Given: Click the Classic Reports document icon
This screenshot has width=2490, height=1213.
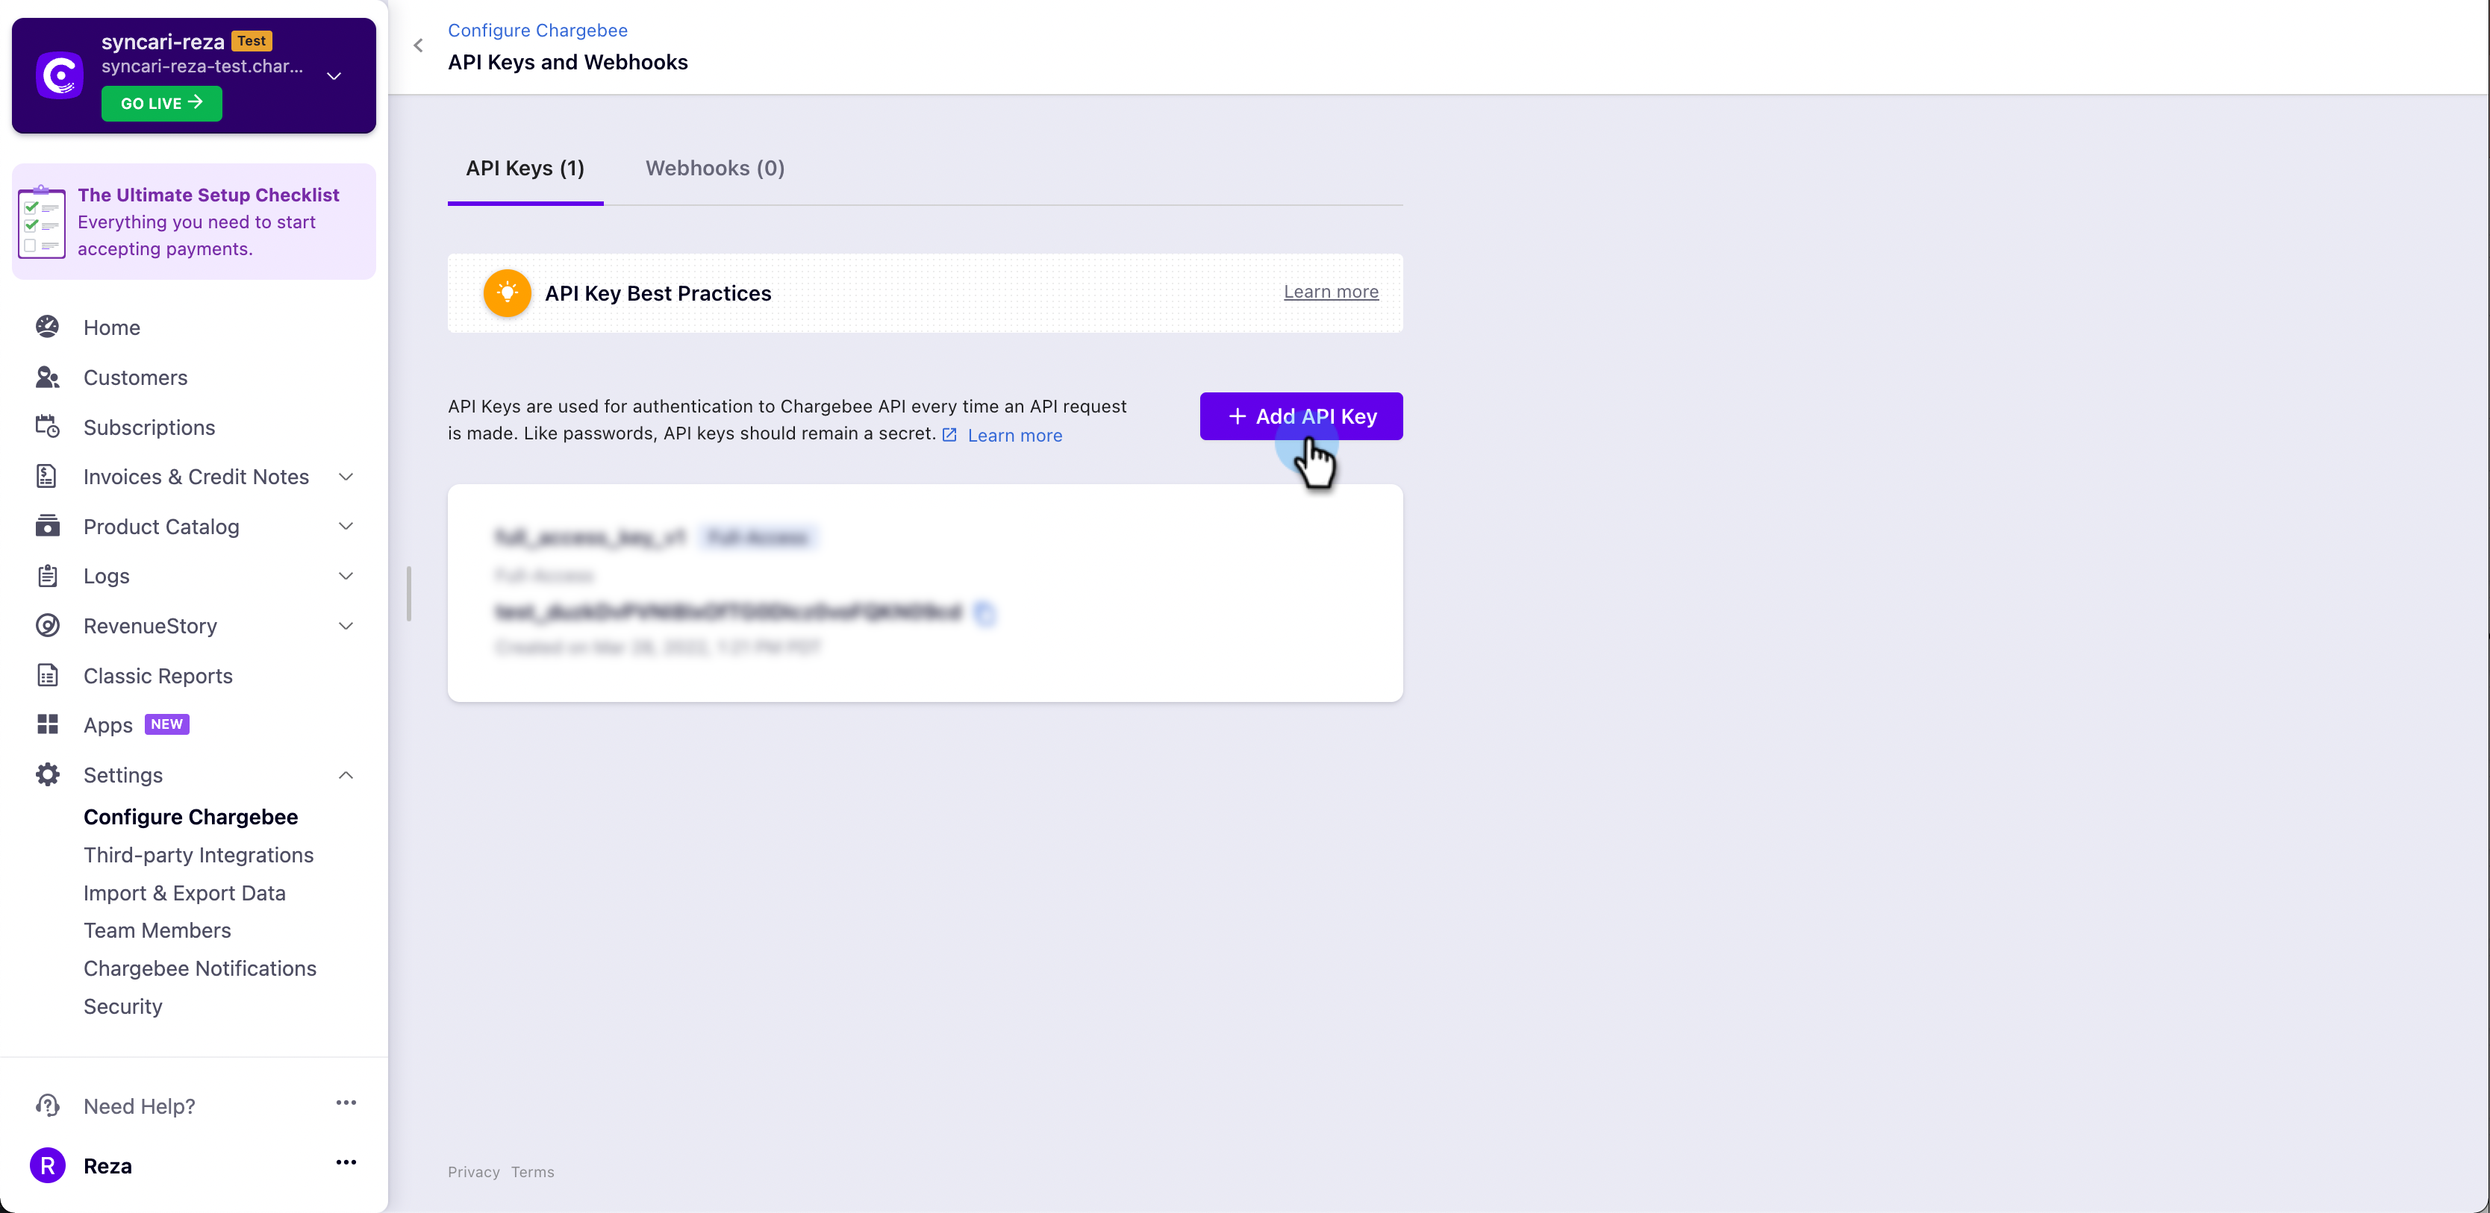Looking at the screenshot, I should [47, 675].
